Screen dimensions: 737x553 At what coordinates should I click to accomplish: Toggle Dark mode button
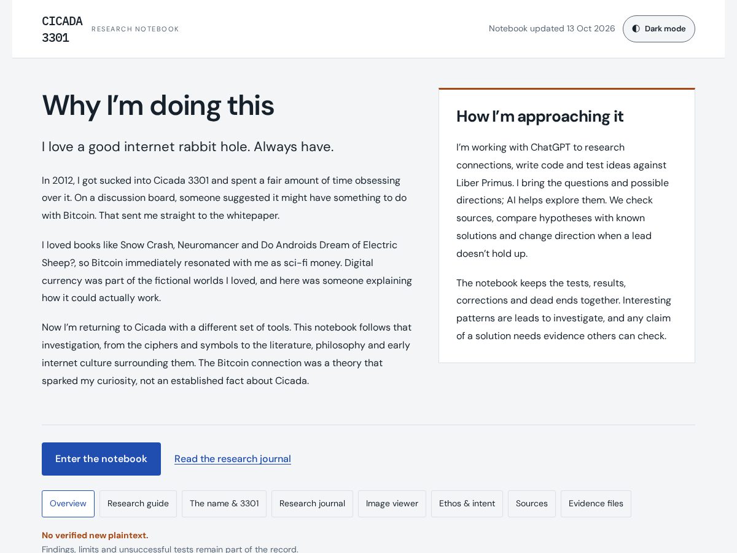pos(658,29)
